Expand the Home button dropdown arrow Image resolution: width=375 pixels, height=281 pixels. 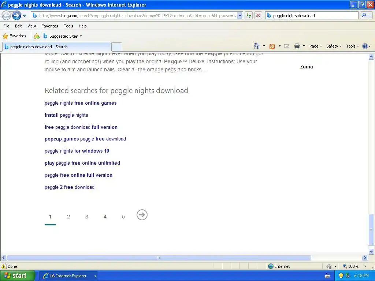(264, 46)
